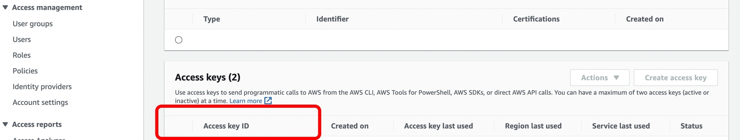Open the Learn more link
This screenshot has height=140, width=740.
[x=246, y=101]
